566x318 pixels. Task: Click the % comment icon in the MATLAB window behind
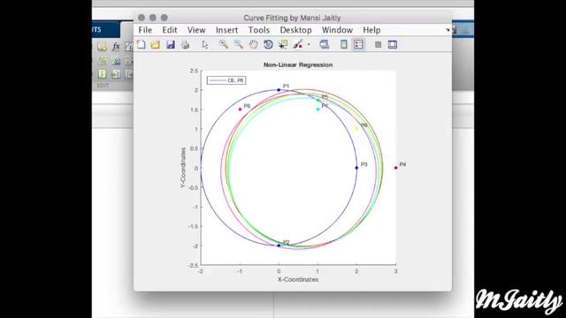103,60
